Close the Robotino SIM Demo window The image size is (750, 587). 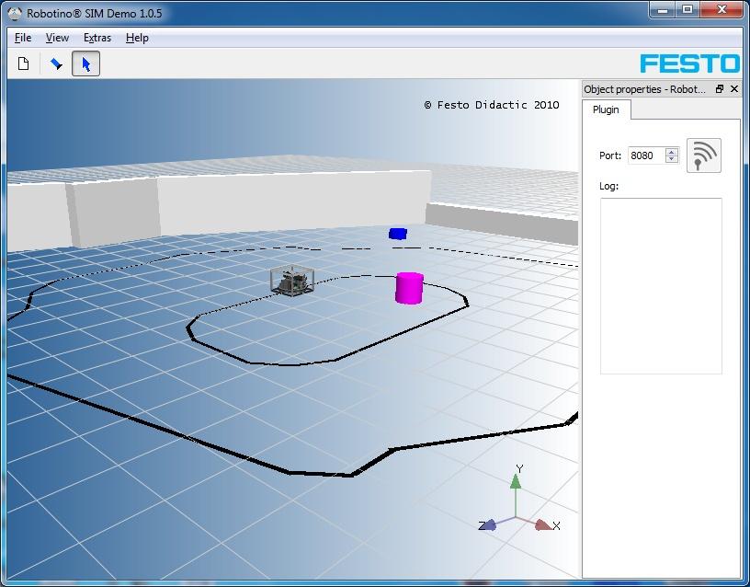pos(722,9)
